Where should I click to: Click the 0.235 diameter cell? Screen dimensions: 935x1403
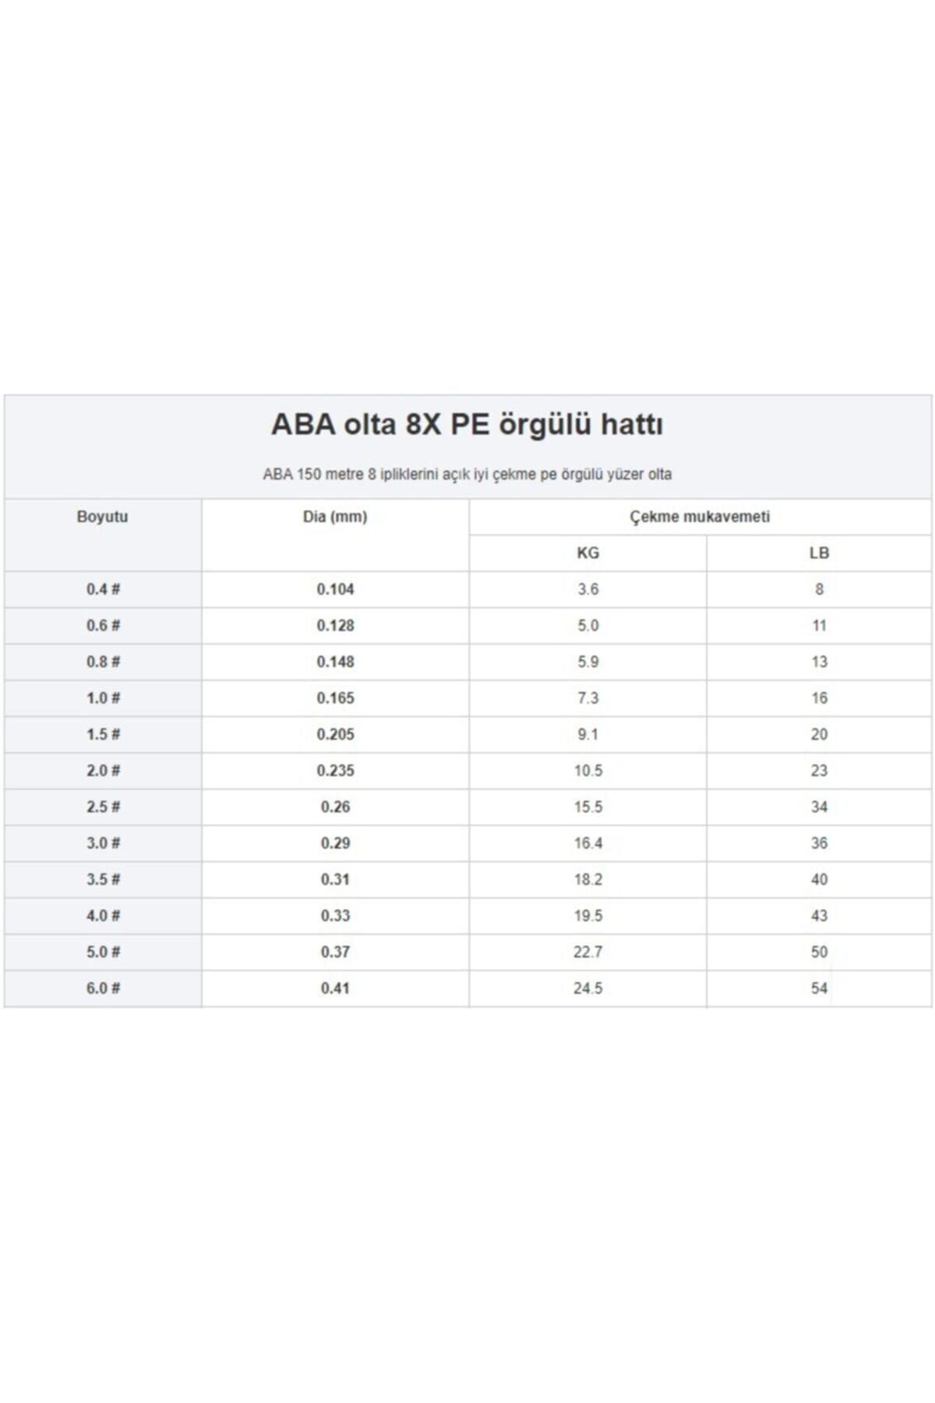coord(335,771)
